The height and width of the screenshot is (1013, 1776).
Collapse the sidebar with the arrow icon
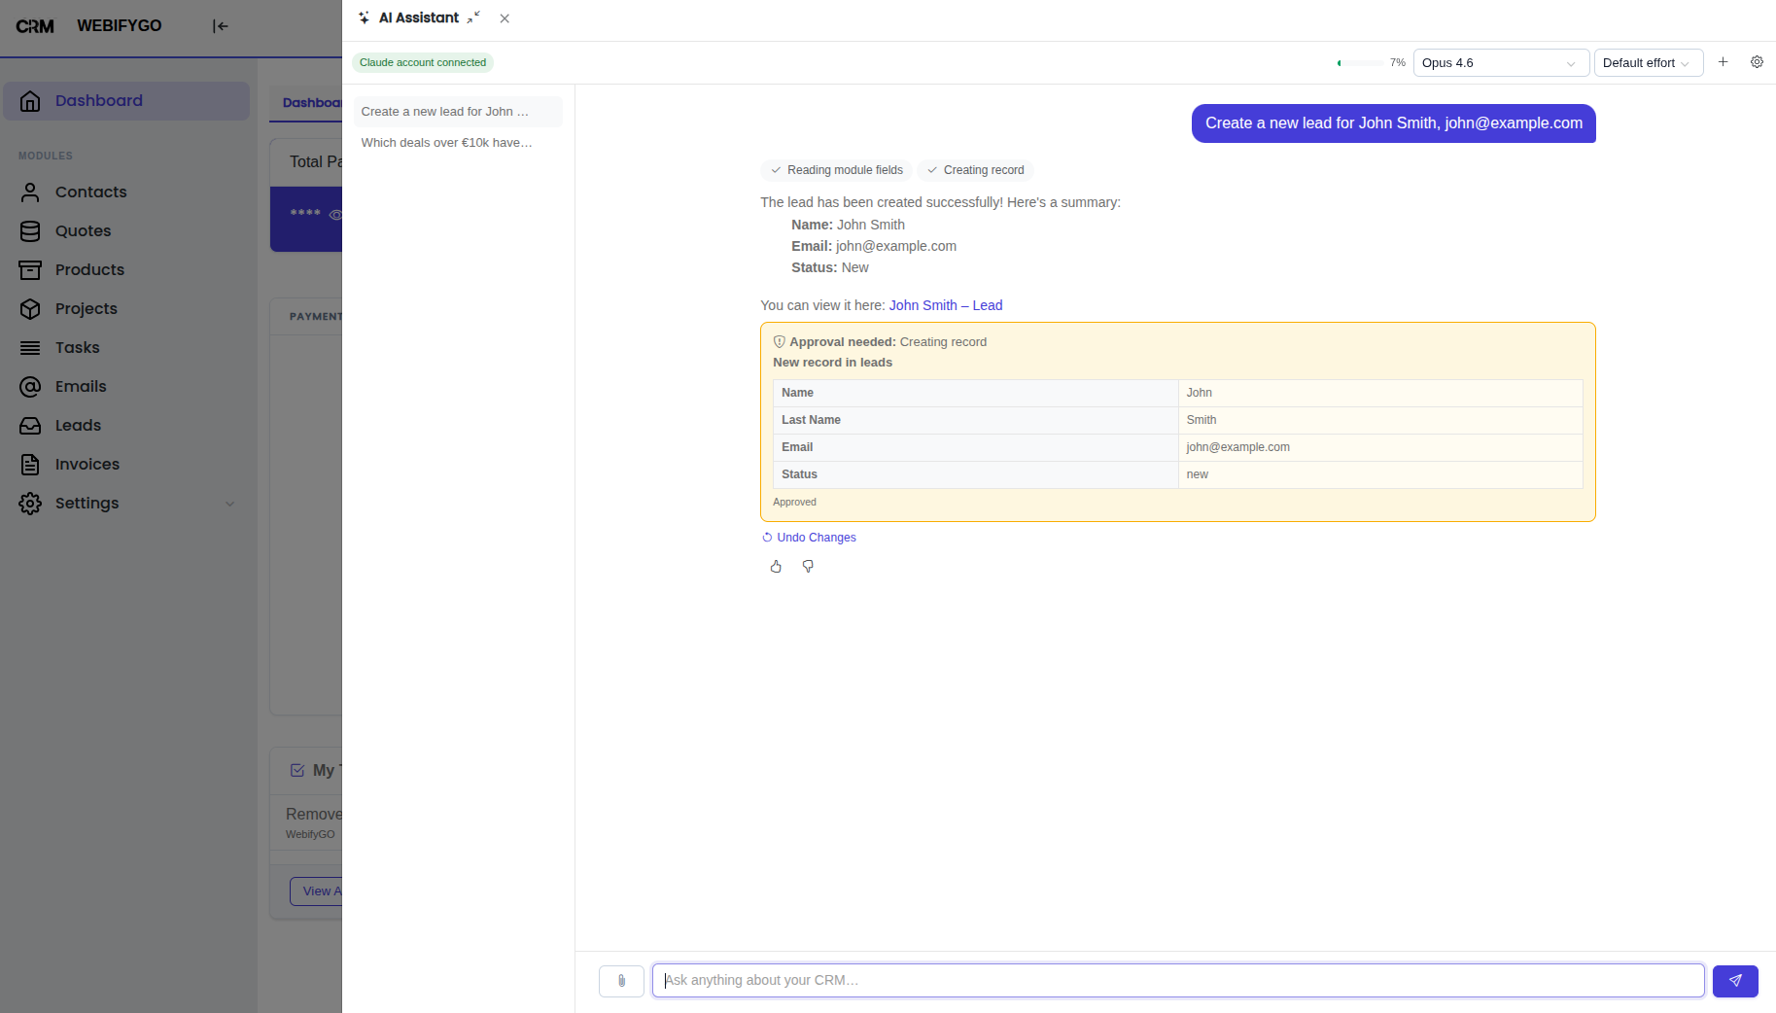(x=221, y=26)
